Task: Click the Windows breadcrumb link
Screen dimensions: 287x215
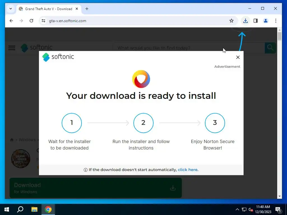Action: tap(27, 140)
